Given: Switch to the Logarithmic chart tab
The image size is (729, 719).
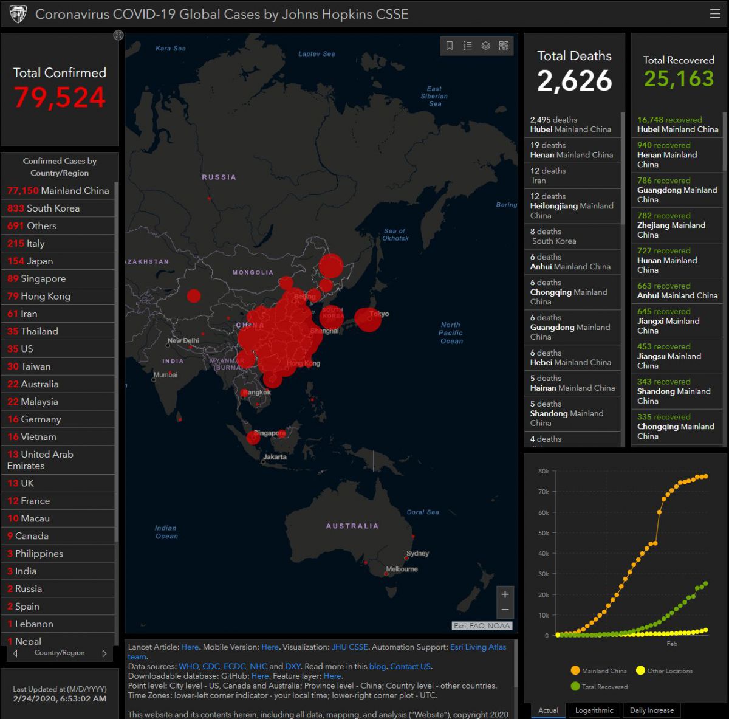Looking at the screenshot, I should (594, 710).
